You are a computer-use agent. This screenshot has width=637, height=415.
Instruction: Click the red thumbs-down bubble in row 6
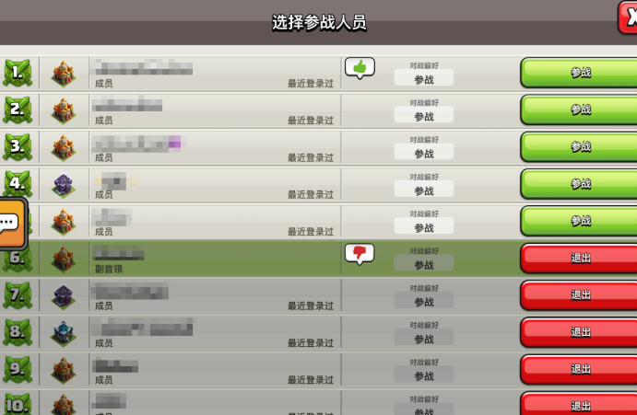coord(360,254)
